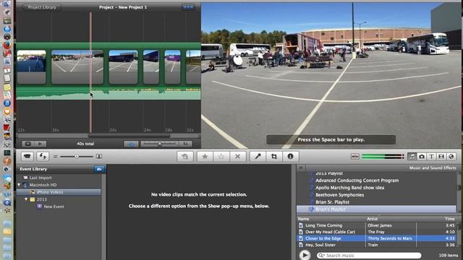Play project full screen button

(27, 144)
